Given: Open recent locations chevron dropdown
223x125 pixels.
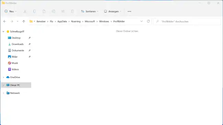Looking at the screenshot, I should [18, 21].
